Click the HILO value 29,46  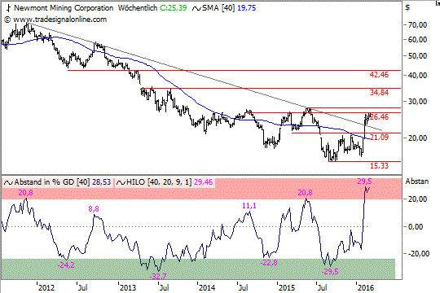tap(203, 182)
